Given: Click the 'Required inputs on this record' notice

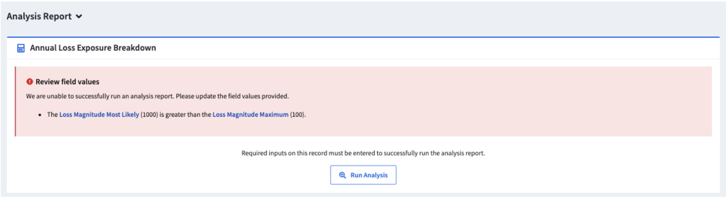Looking at the screenshot, I should pyautogui.click(x=363, y=153).
